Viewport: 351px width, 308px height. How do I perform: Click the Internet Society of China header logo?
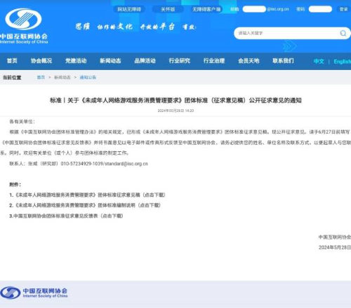[24, 26]
